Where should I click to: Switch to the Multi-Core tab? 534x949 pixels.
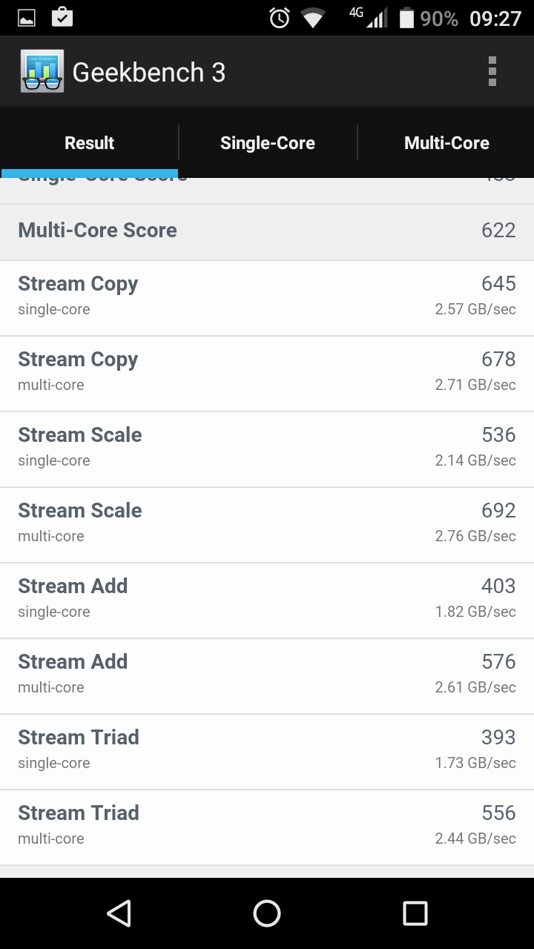tap(446, 143)
